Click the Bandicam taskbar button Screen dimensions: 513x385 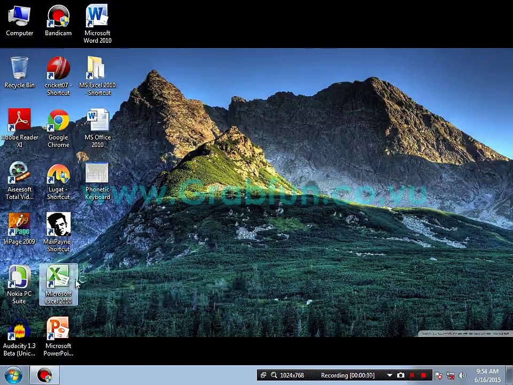pos(45,375)
